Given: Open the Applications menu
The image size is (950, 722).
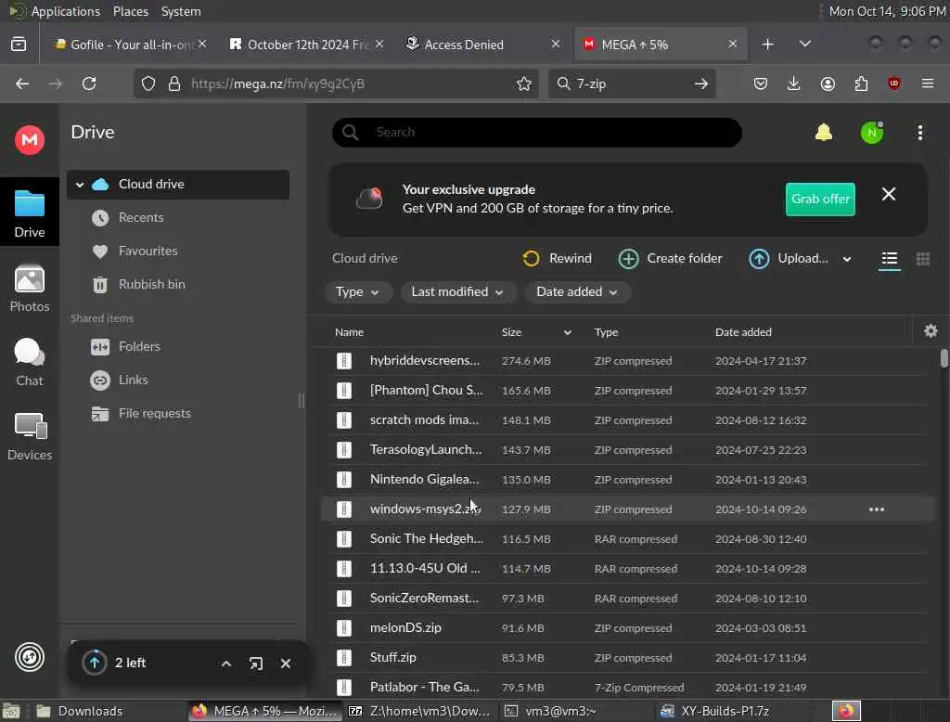Looking at the screenshot, I should pos(66,11).
